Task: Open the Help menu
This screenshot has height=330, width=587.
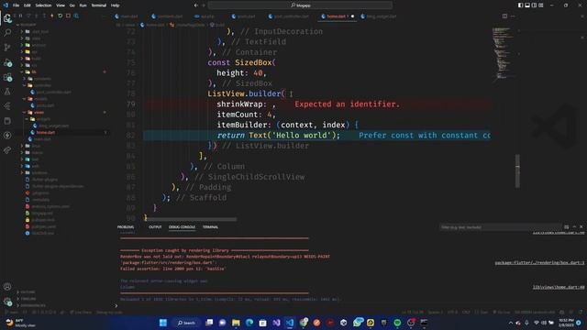Action: tap(116, 5)
